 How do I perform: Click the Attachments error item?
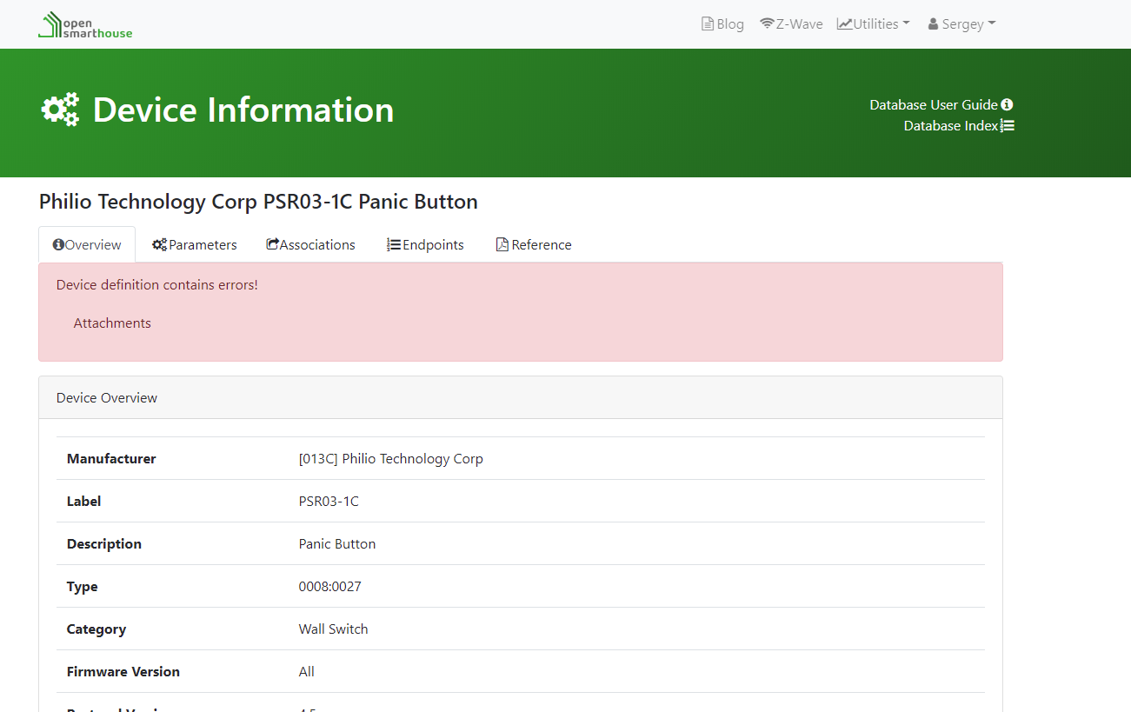click(112, 323)
